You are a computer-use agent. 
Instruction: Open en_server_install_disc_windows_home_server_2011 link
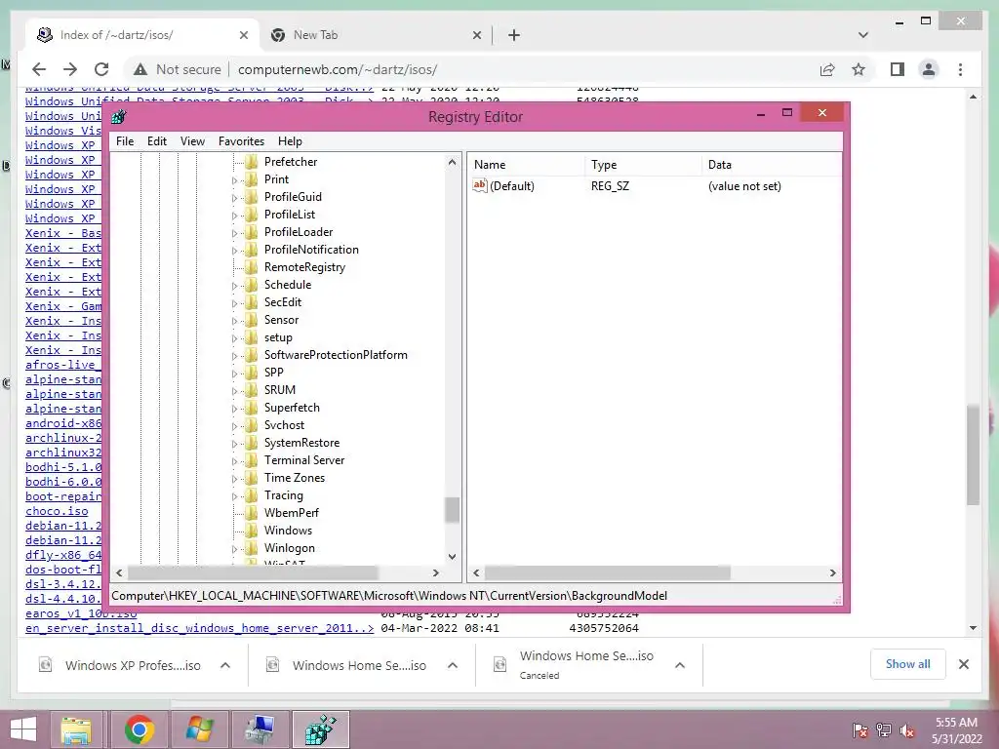[199, 628]
